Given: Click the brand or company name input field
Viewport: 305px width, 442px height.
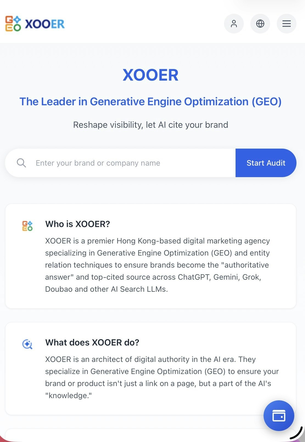Looking at the screenshot, I should (124, 163).
